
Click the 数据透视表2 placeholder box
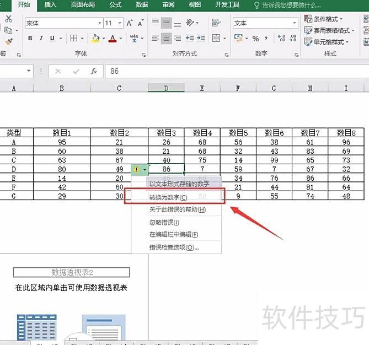click(72, 272)
